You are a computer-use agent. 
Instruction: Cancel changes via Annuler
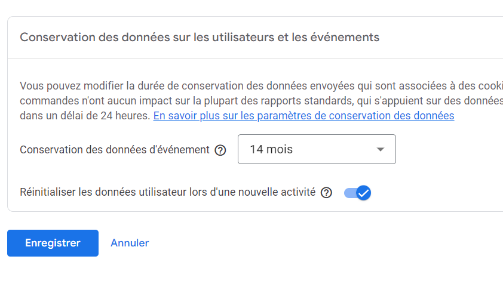click(x=130, y=243)
